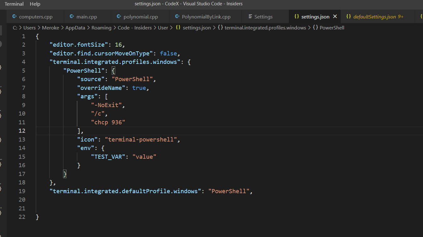Click the "chcp 936" argument string
Viewport: 423px width, 237px height.
(108, 122)
